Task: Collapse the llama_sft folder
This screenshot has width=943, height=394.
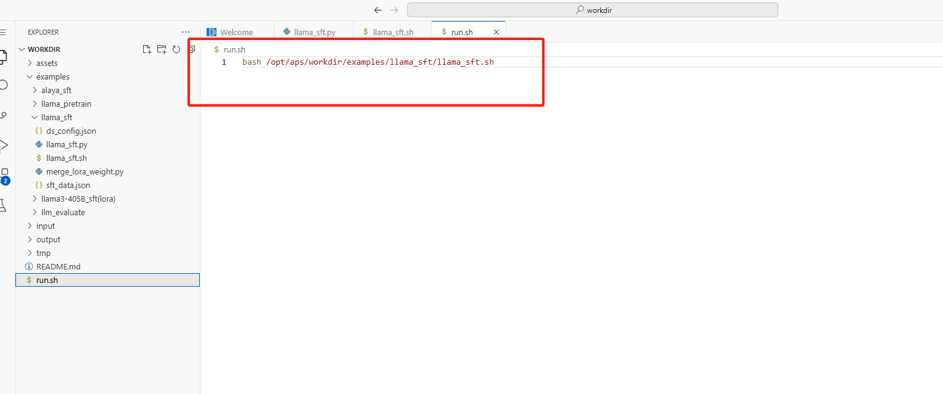Action: (56, 117)
